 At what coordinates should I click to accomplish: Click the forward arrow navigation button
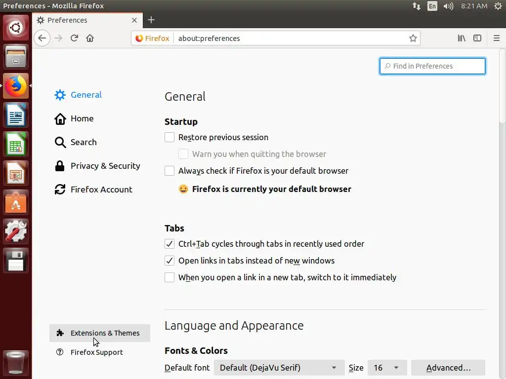coord(58,38)
